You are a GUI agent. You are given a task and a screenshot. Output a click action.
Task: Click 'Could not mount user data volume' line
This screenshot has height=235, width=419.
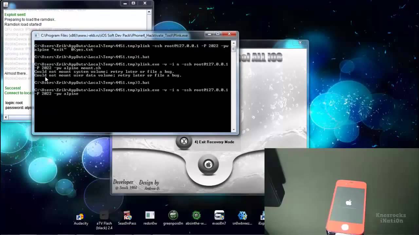(108, 75)
